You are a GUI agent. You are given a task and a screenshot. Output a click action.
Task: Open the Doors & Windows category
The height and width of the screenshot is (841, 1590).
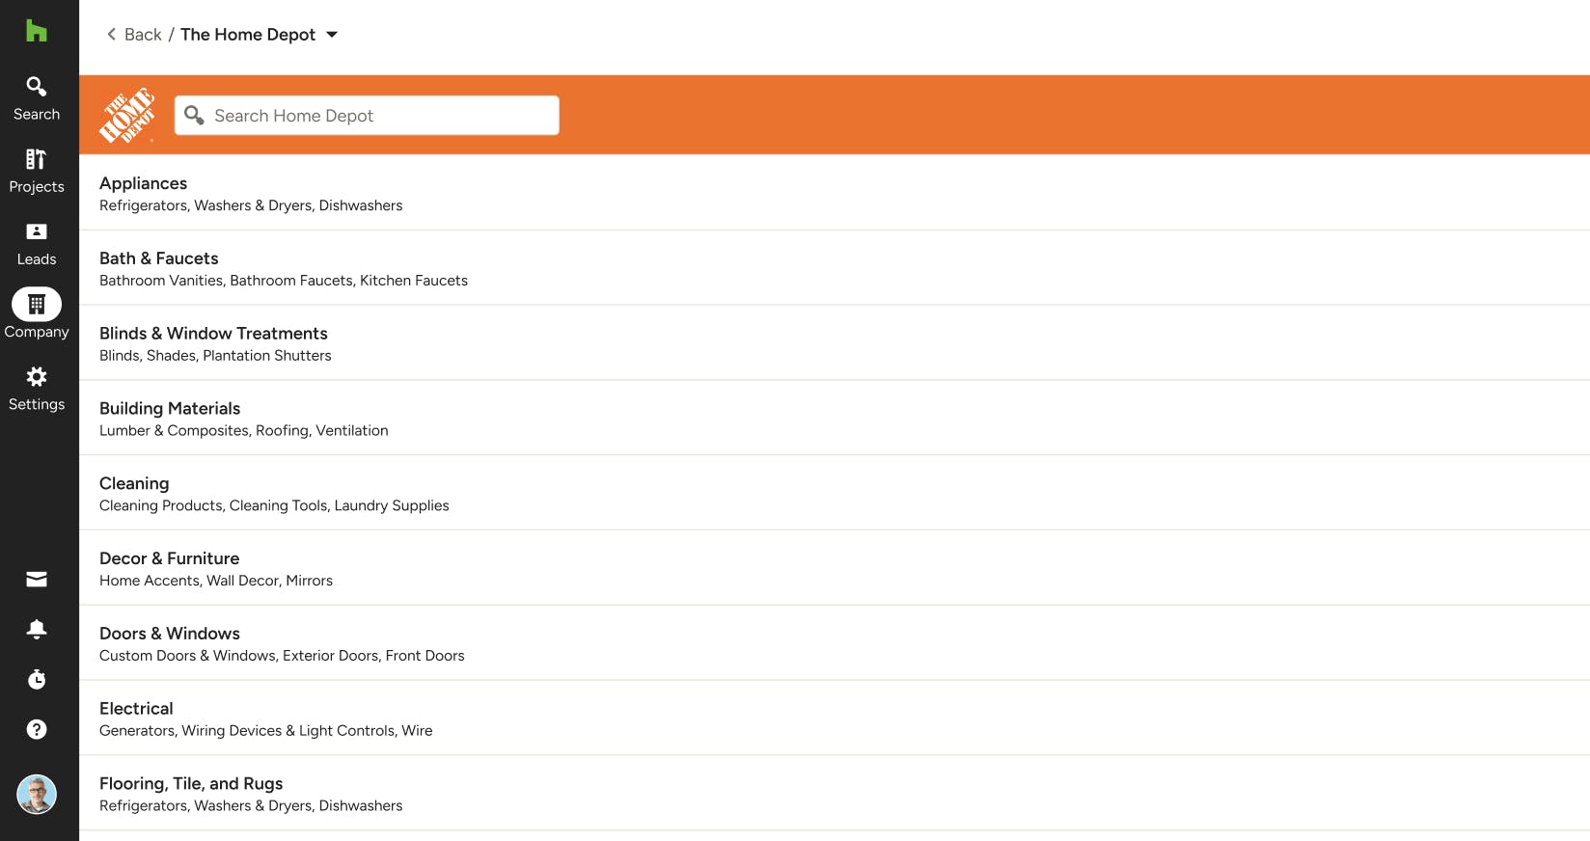click(835, 643)
